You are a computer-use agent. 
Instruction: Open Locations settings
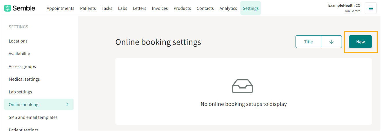(18, 41)
